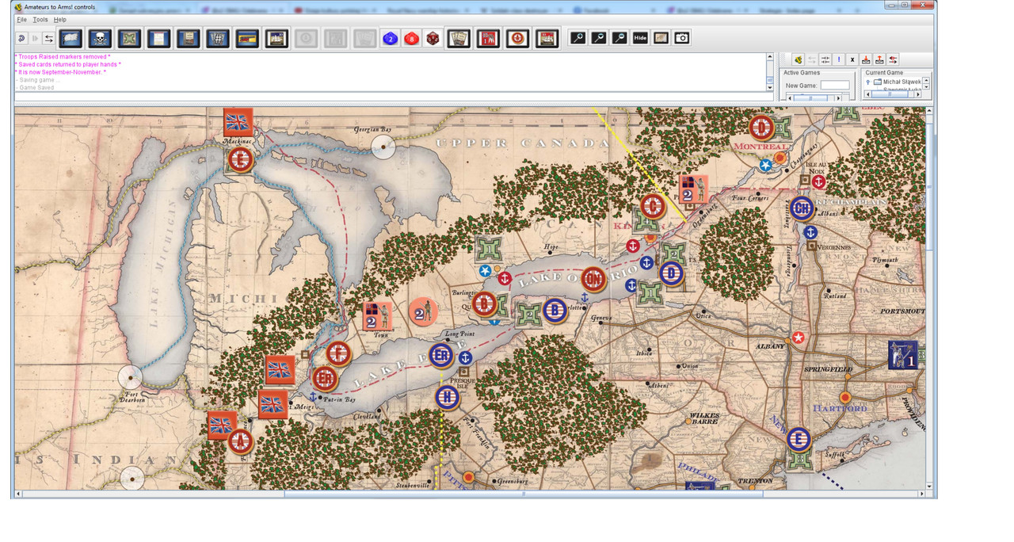Click the swap arrows toolbar icon
Image resolution: width=1014 pixels, height=542 pixels.
[48, 38]
